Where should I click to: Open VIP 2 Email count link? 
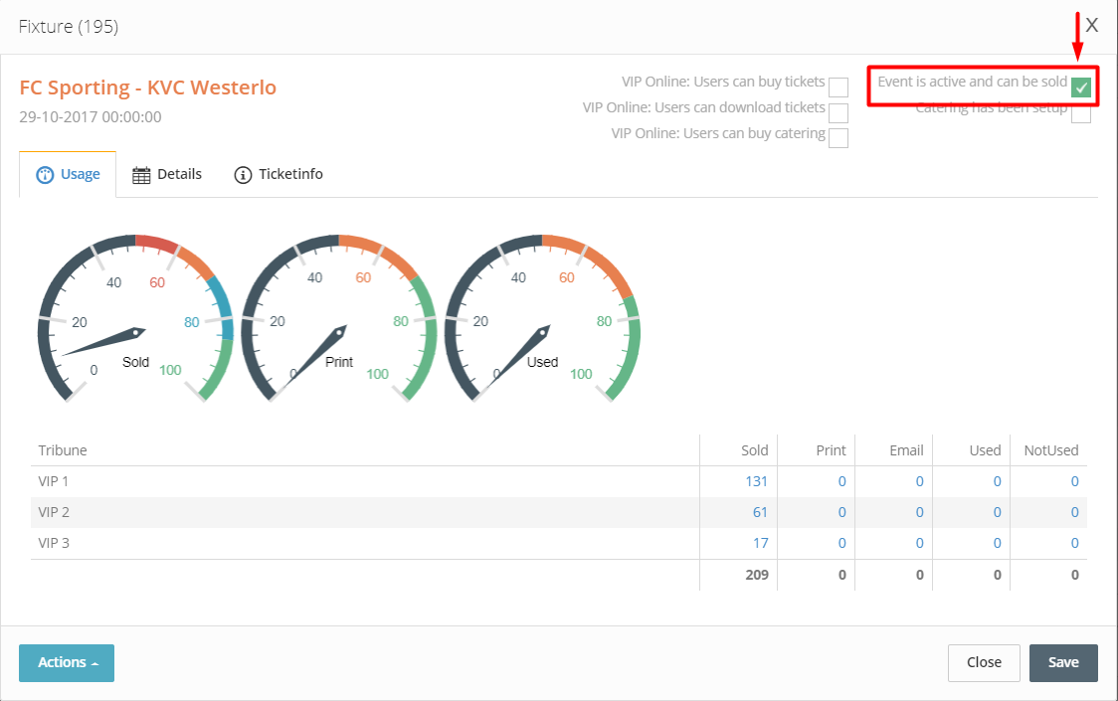click(x=920, y=512)
